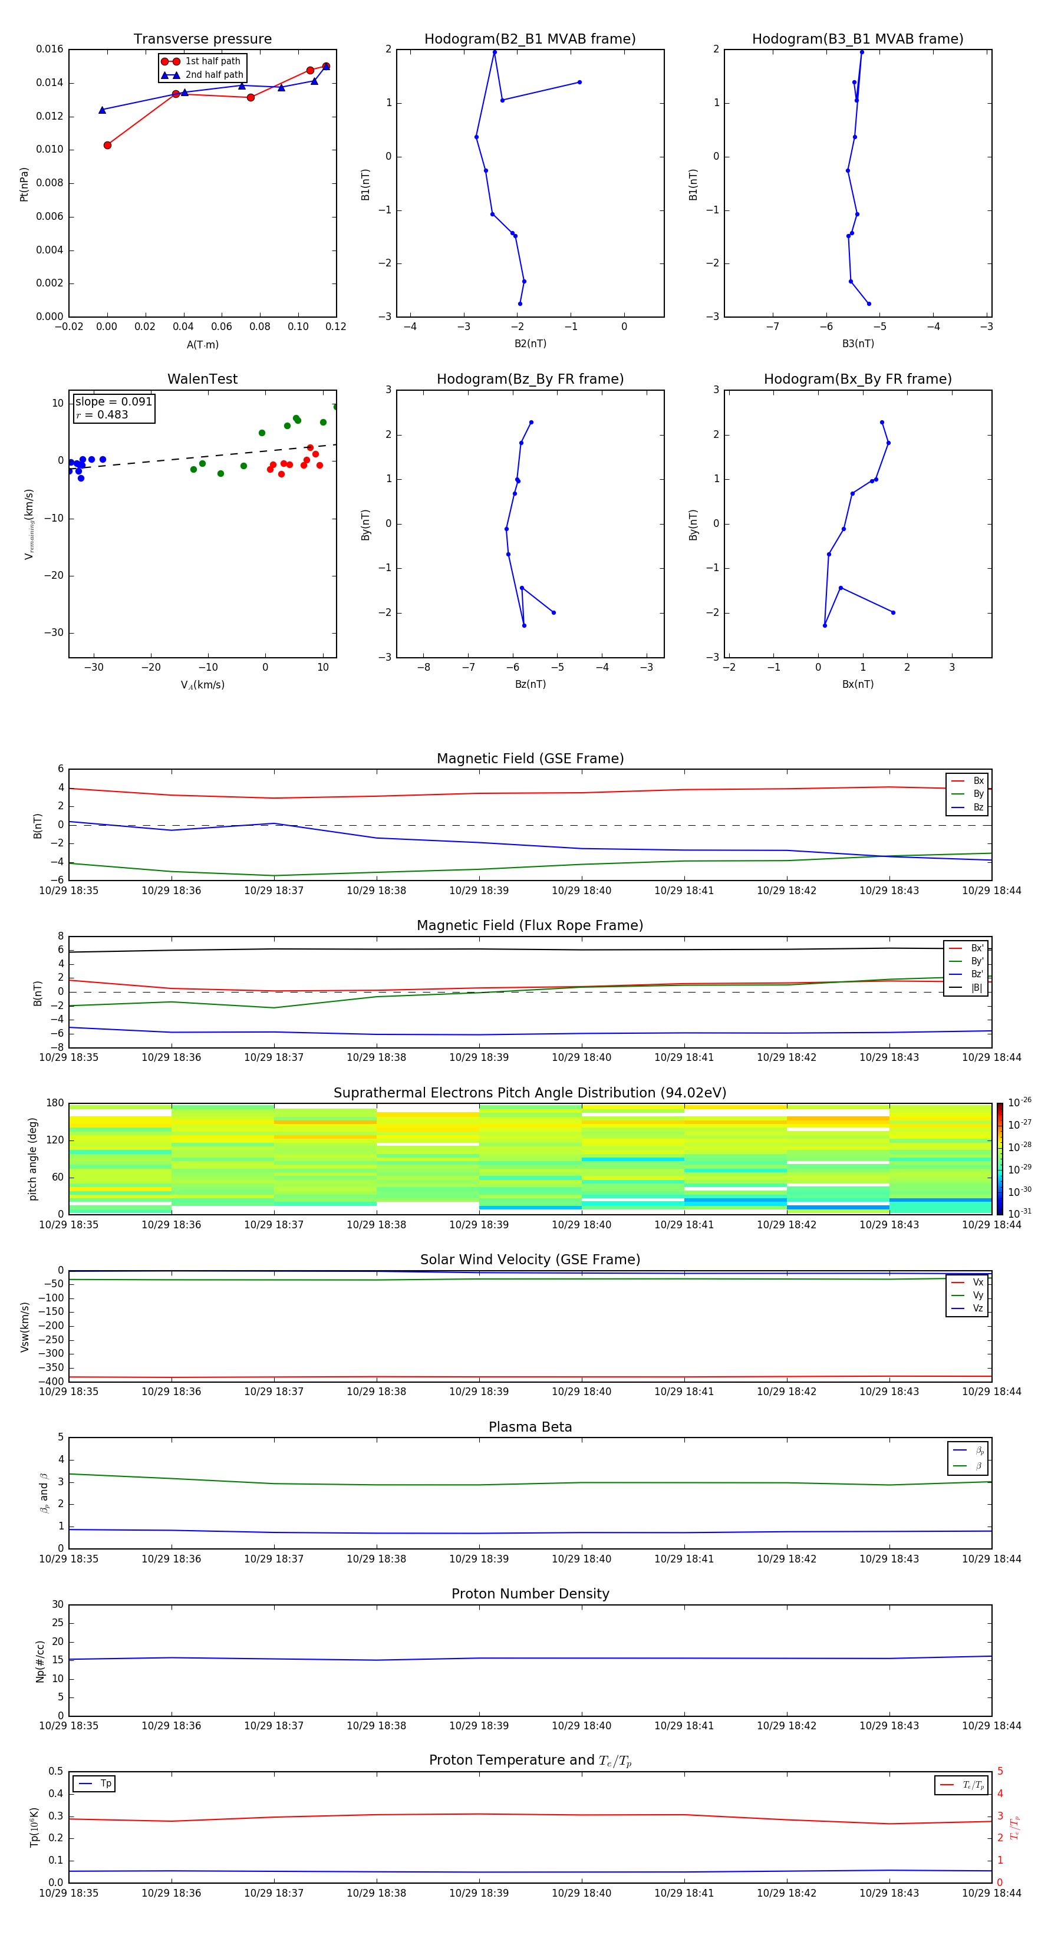Select the Bz' entry in Flux Rope legend
1061x1945 pixels.
[966, 974]
